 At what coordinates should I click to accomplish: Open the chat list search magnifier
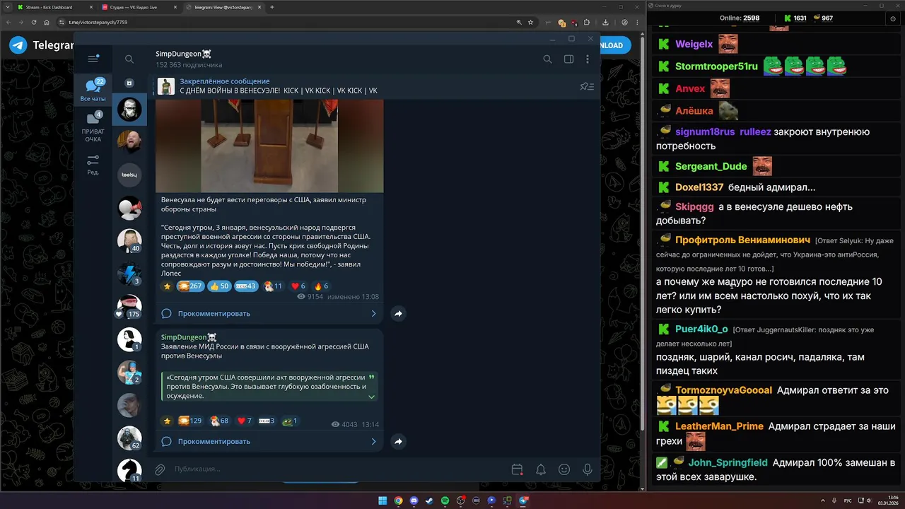(x=129, y=59)
